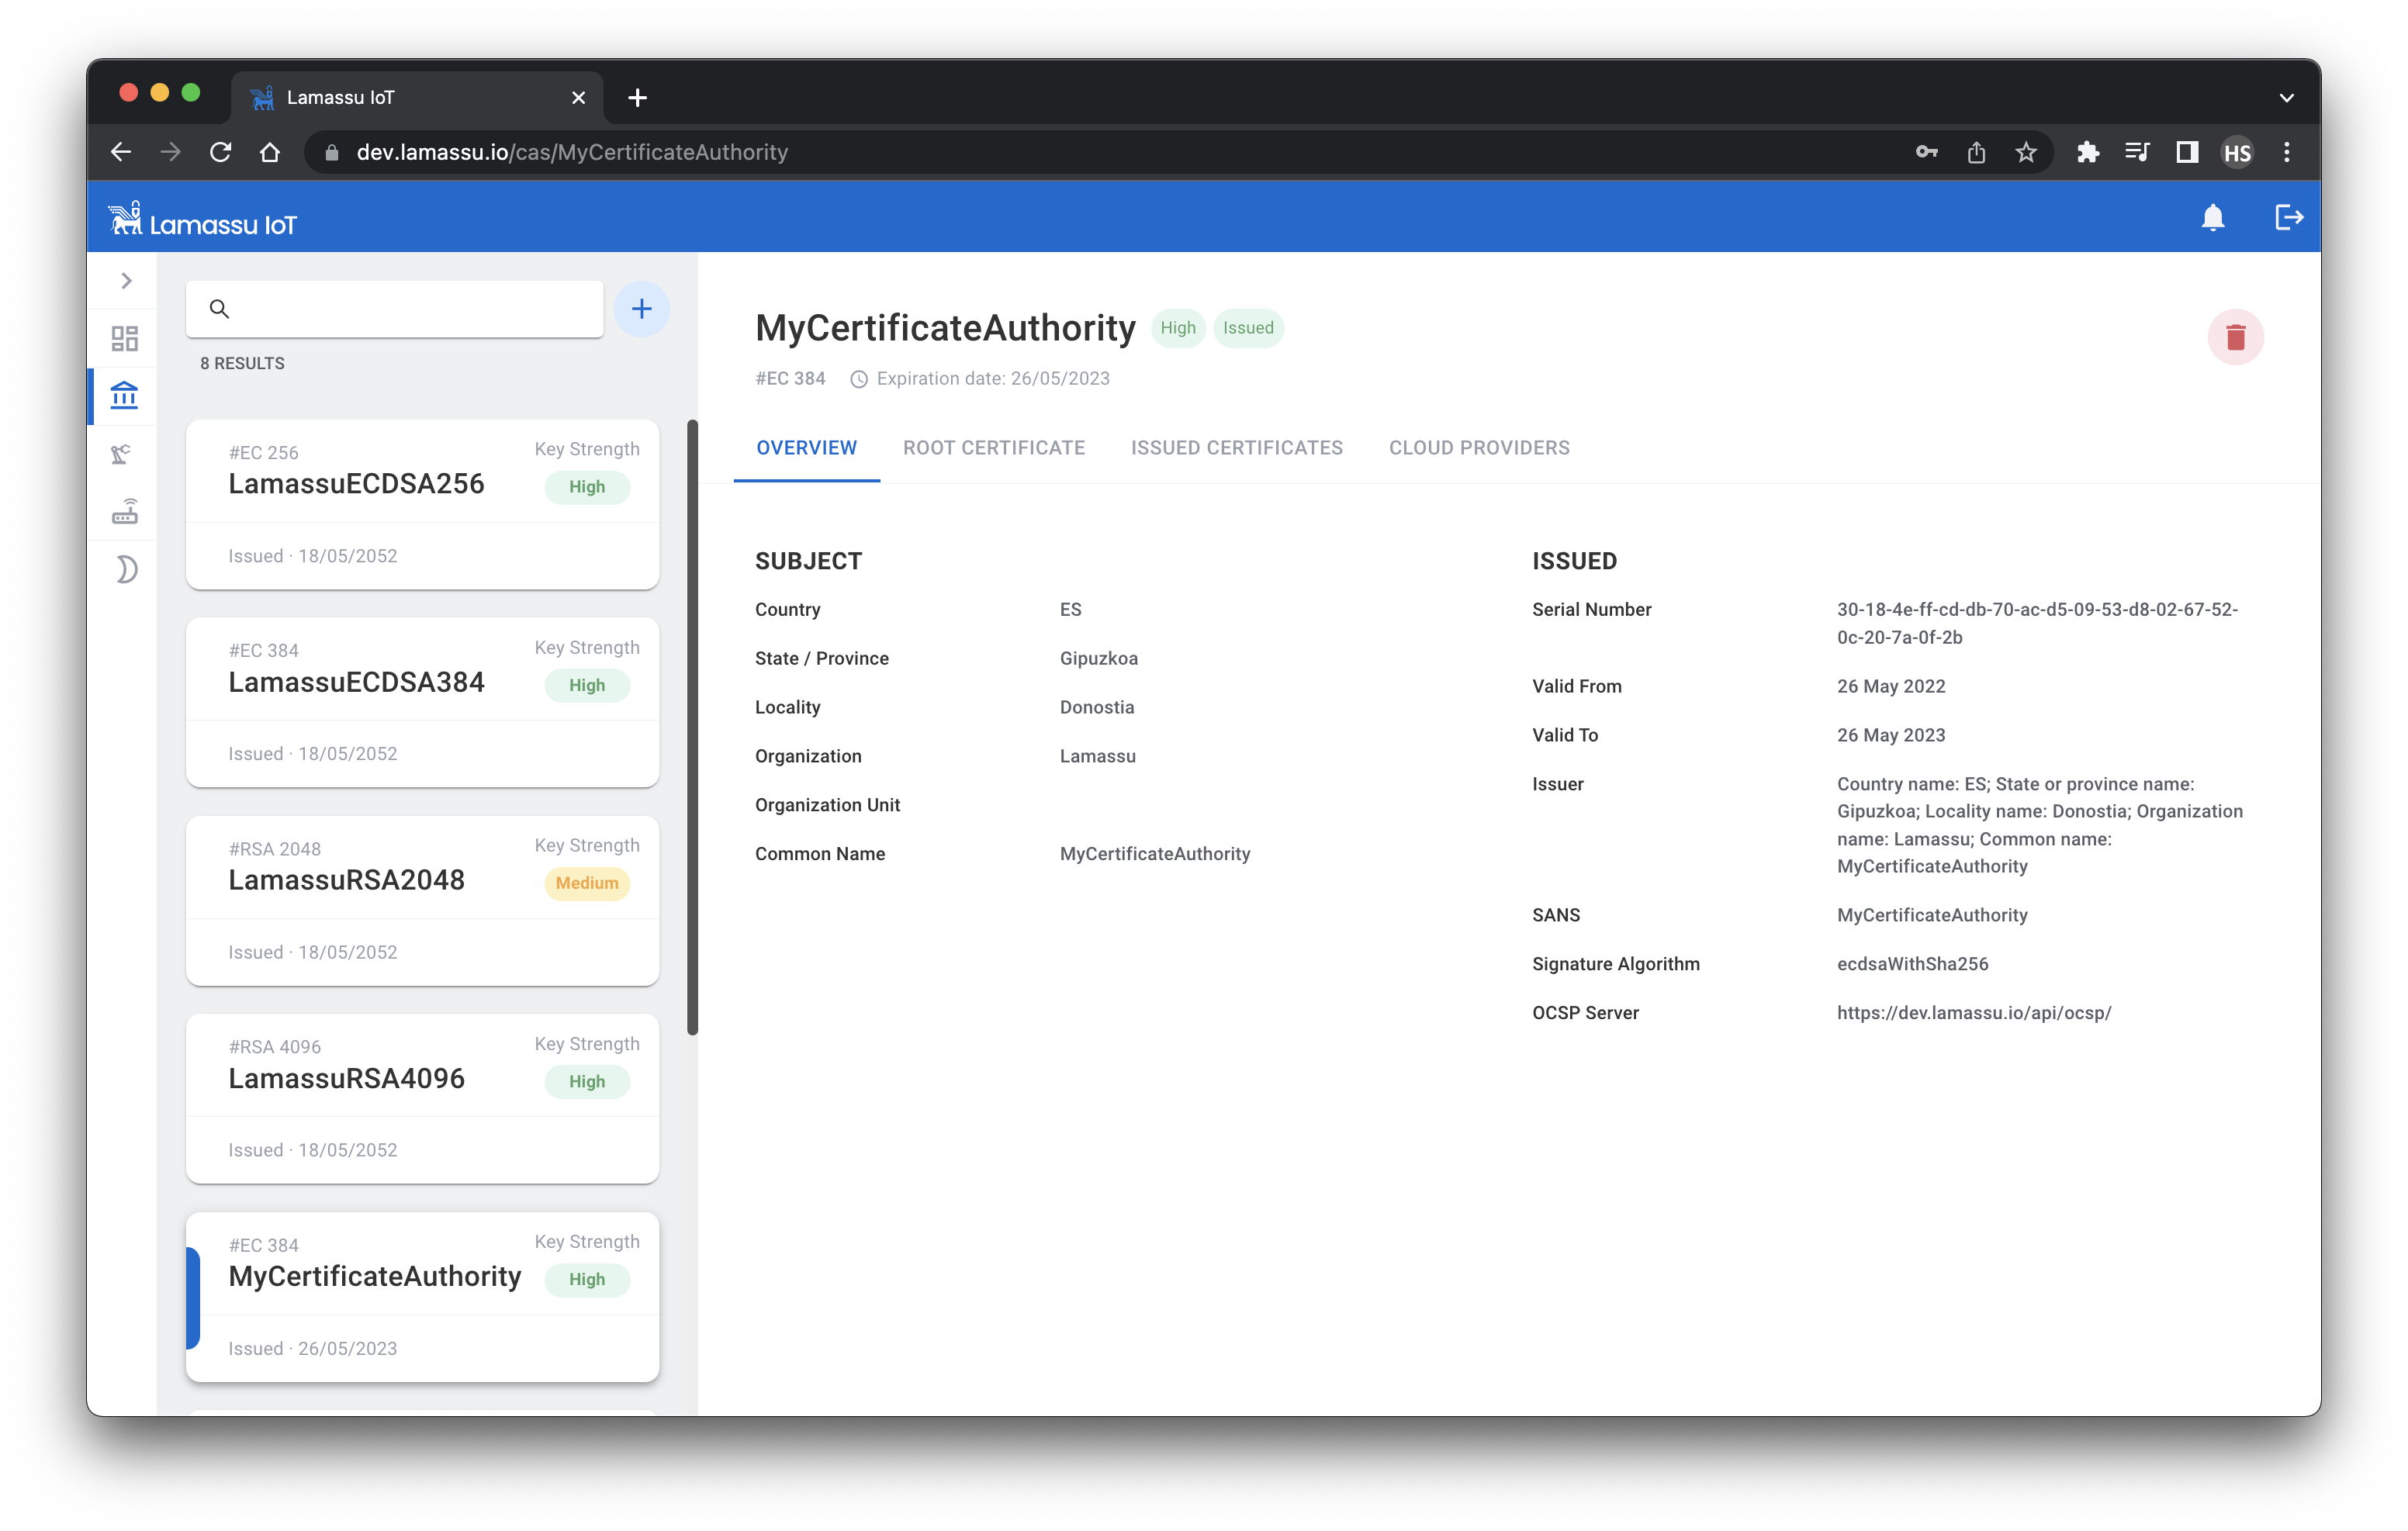Click the serial number value
This screenshot has height=1531, width=2408.
[x=2037, y=623]
